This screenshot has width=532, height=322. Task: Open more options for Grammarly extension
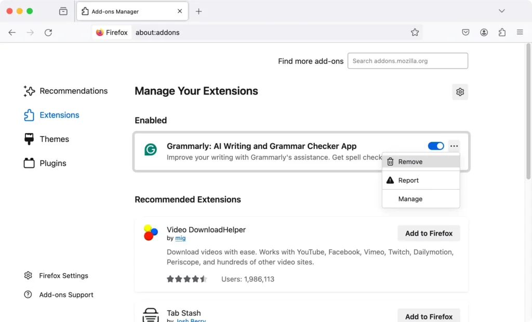454,146
